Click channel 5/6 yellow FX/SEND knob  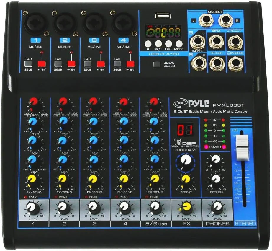tap(155, 179)
